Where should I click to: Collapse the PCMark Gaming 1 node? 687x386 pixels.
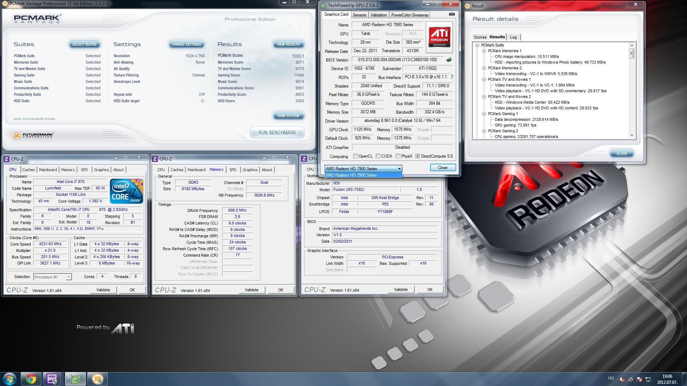pos(484,114)
